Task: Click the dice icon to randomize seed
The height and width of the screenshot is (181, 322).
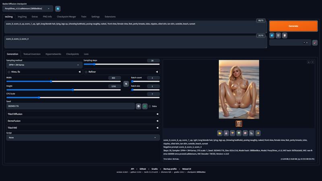Action: [x=138, y=106]
